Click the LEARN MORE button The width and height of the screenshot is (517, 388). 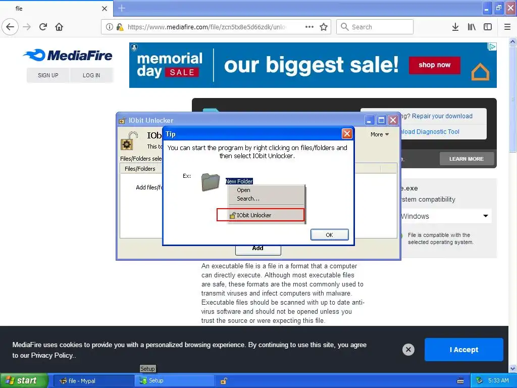point(466,159)
